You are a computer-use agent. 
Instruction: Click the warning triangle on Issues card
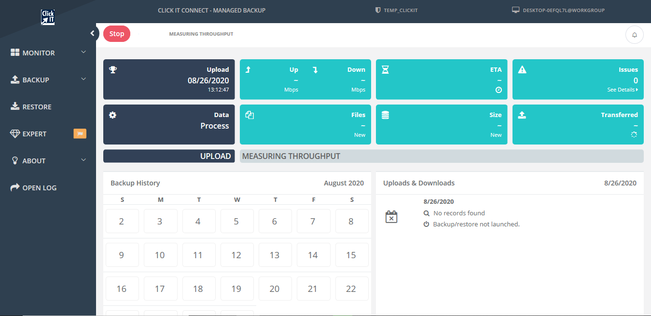click(522, 70)
